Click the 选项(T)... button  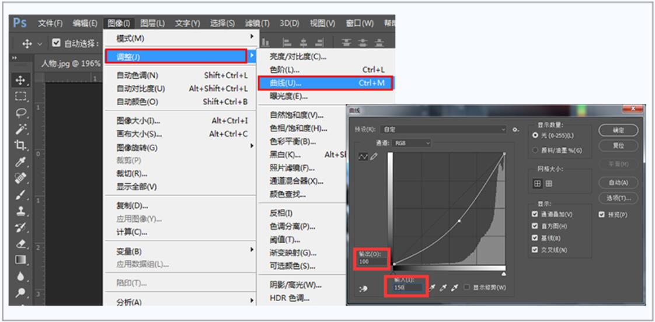tap(618, 198)
